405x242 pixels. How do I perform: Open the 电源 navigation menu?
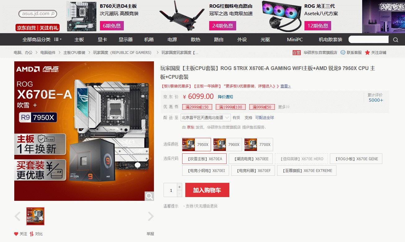172,40
